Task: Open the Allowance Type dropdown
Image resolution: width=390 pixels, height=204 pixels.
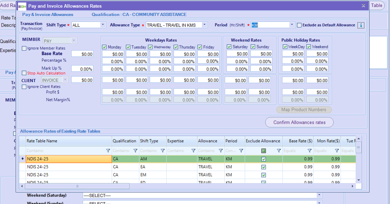Action: click(x=204, y=25)
